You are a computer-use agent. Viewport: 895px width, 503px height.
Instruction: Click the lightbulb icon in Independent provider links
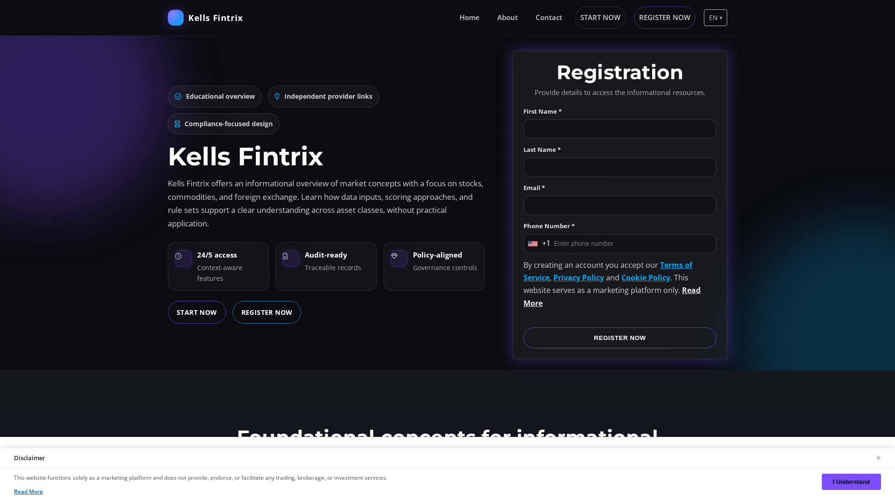point(277,96)
